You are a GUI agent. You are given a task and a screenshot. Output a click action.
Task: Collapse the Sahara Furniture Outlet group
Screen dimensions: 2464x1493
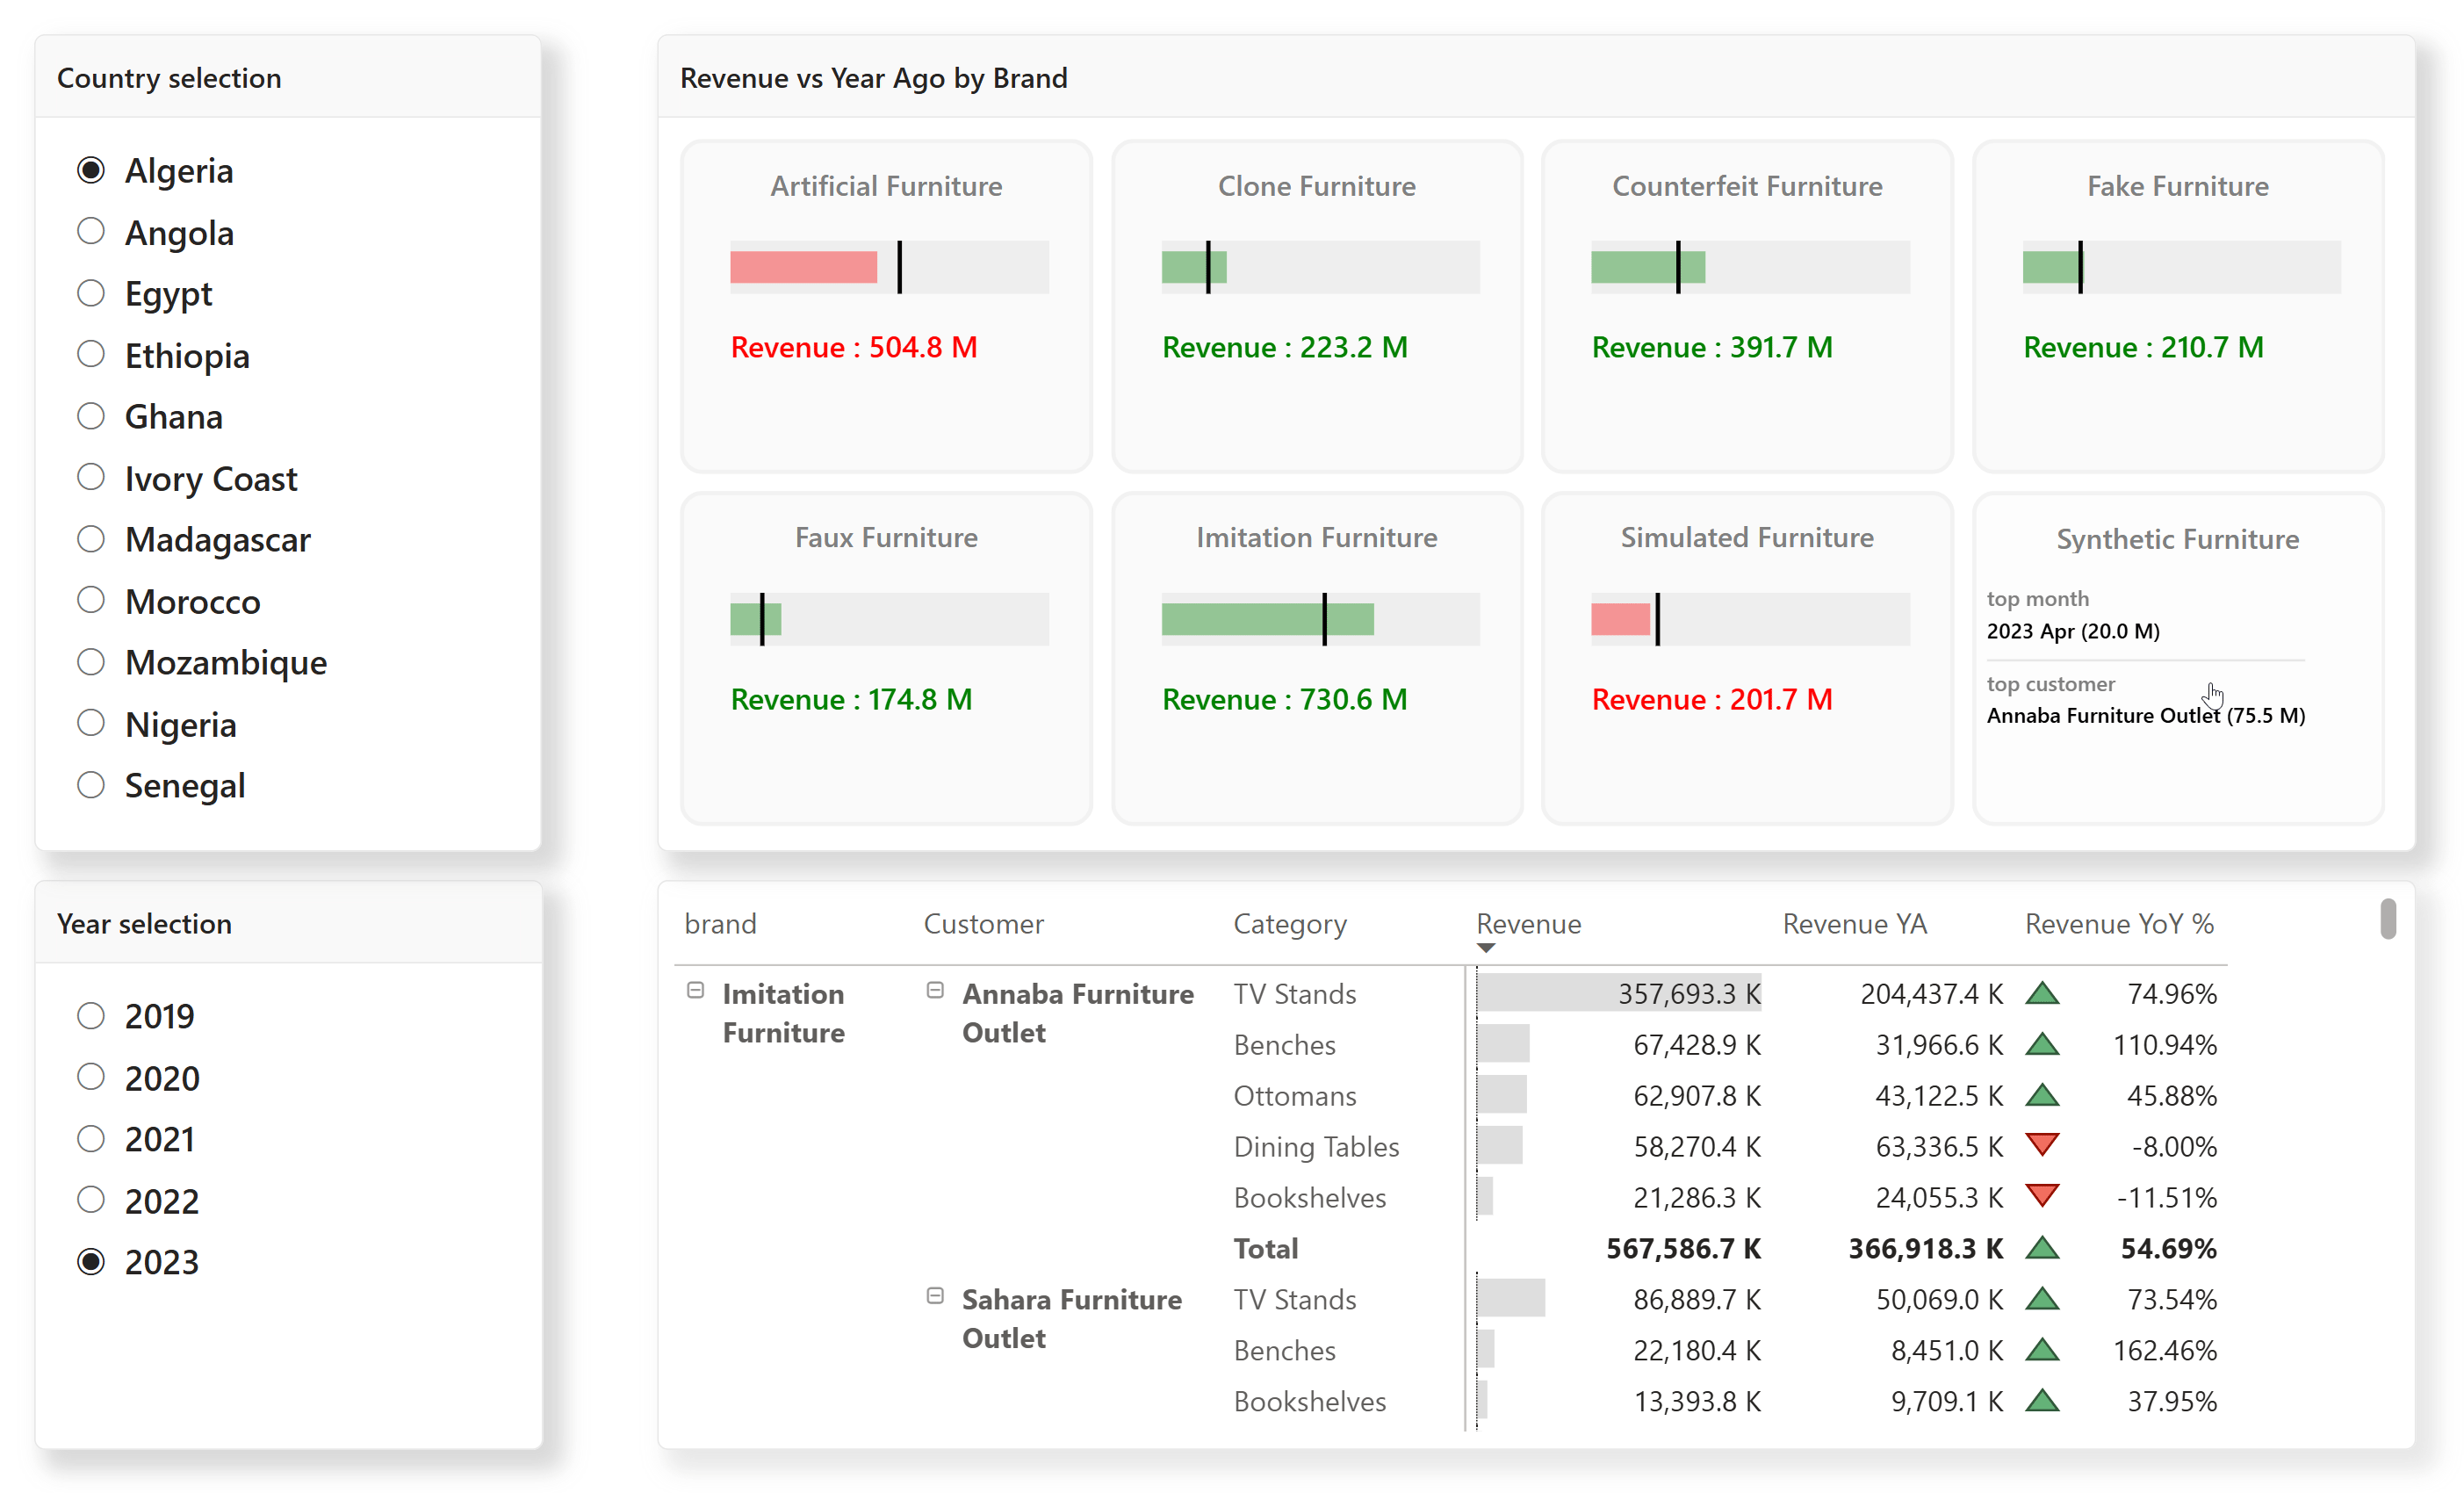click(x=935, y=1295)
